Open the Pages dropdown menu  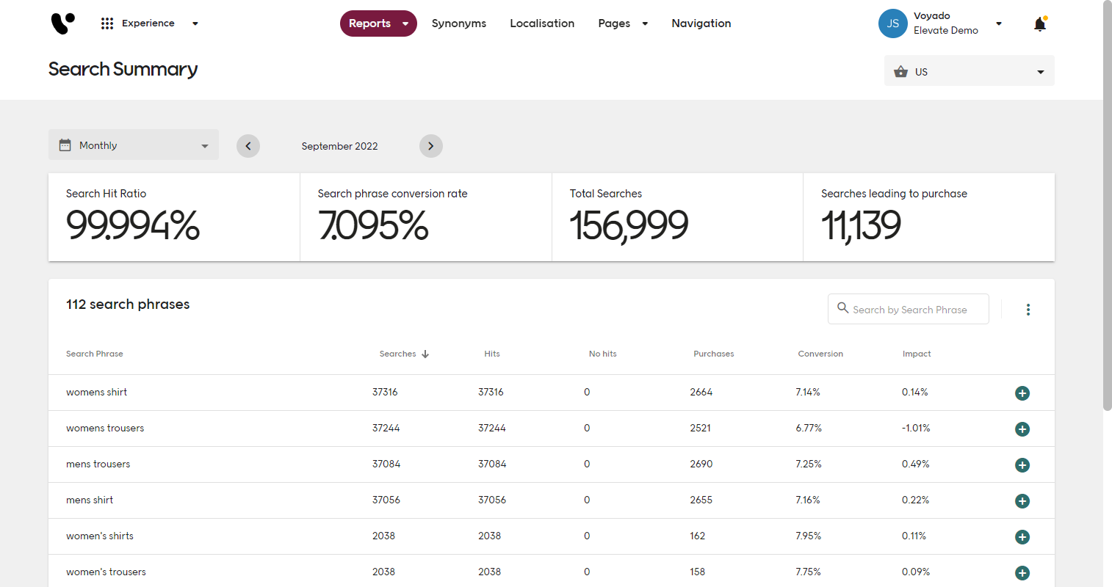point(624,23)
